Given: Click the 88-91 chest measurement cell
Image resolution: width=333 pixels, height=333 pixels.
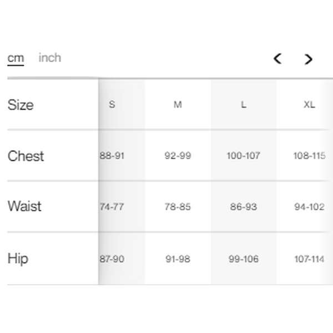Looking at the screenshot, I should click(x=112, y=156).
